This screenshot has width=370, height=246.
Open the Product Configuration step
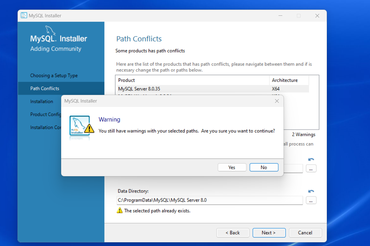click(x=45, y=115)
